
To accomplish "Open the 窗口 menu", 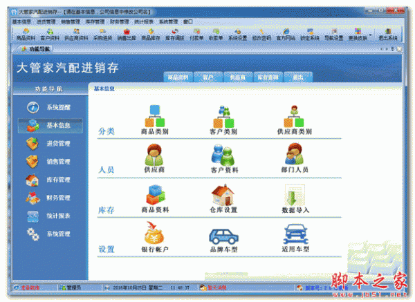I will 188,21.
